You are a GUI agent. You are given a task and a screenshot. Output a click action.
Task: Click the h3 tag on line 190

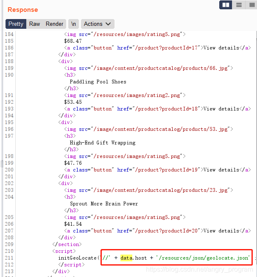tap(70, 75)
